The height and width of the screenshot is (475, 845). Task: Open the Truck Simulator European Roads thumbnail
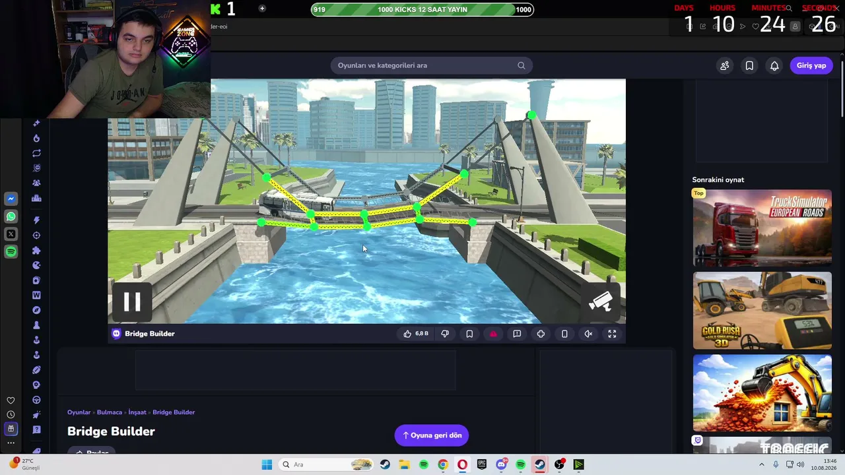coord(762,228)
